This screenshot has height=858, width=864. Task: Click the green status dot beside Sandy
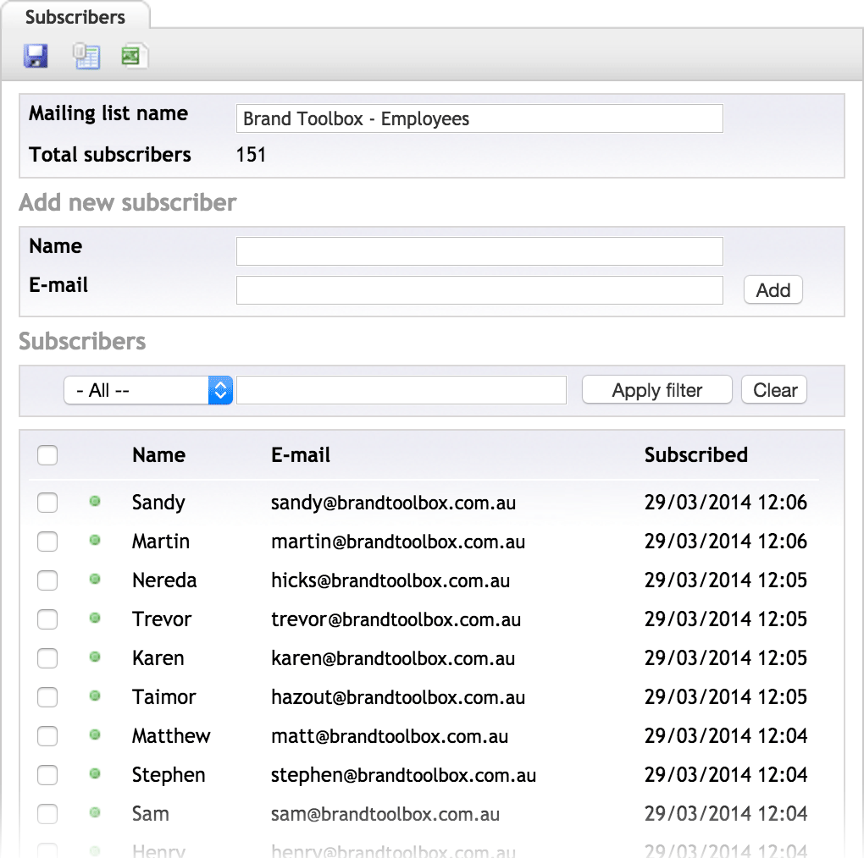[x=95, y=502]
